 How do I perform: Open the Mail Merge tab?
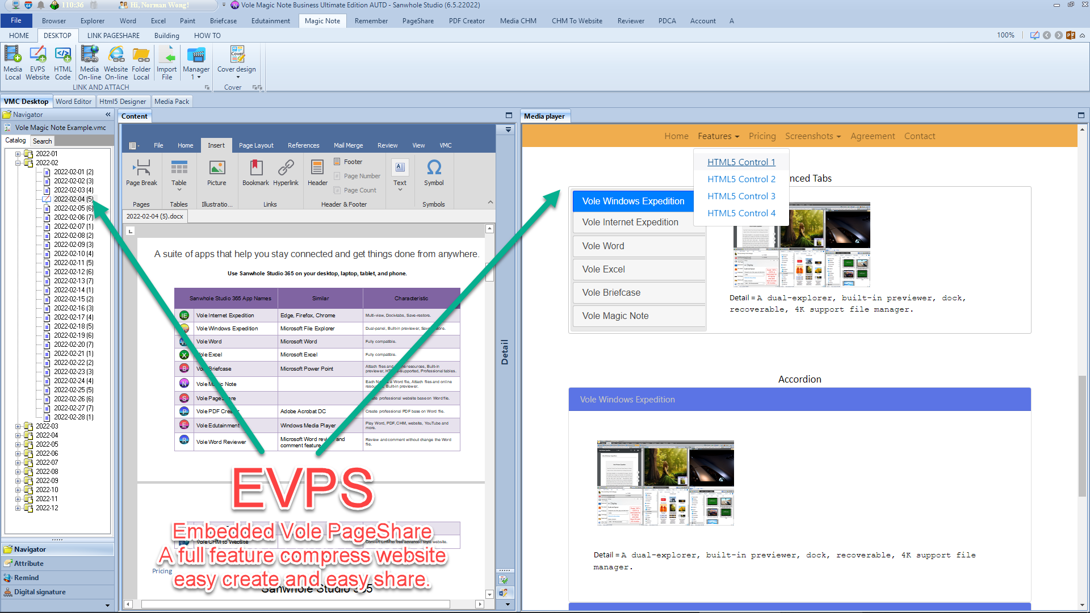point(348,145)
